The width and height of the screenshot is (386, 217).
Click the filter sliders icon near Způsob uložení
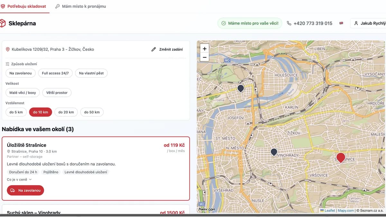7,64
